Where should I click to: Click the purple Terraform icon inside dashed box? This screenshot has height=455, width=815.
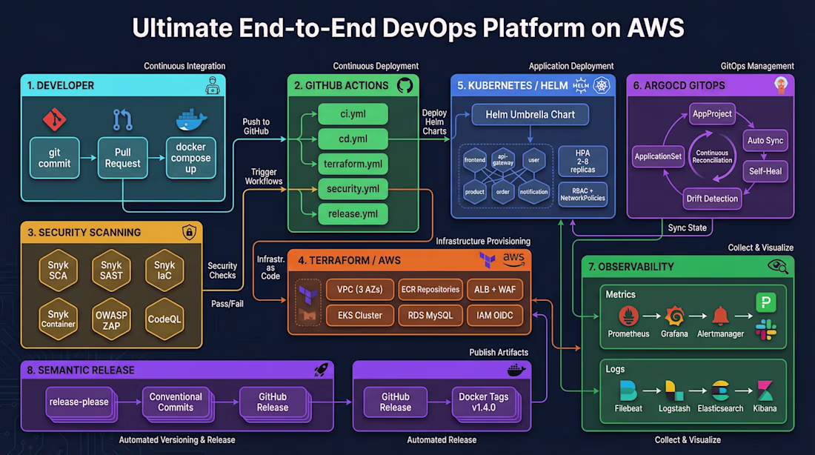[307, 296]
